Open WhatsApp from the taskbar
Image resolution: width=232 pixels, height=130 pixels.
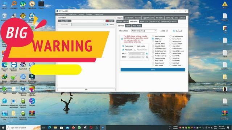[79, 127]
